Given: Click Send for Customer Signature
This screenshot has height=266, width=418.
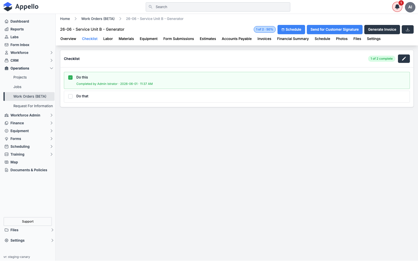Looking at the screenshot, I should (335, 30).
